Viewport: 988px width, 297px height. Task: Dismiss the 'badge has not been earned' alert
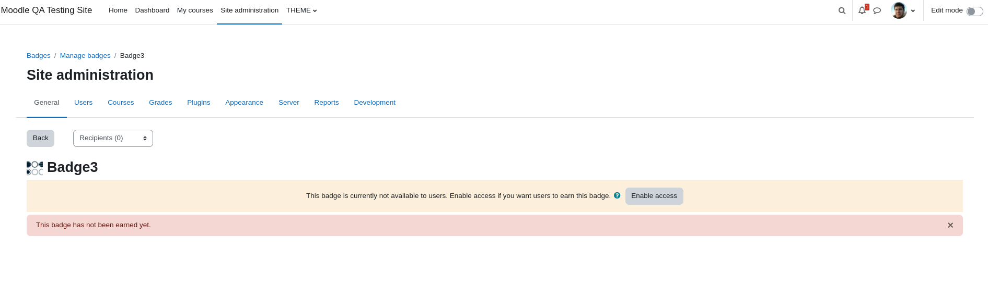coord(950,225)
